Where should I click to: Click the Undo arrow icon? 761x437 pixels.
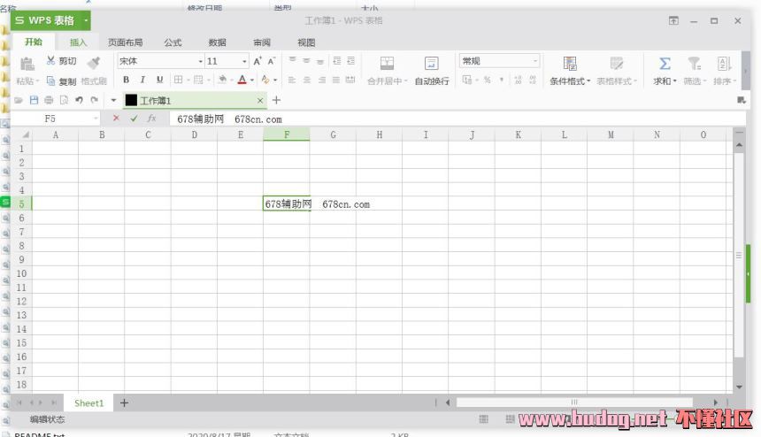pos(79,101)
